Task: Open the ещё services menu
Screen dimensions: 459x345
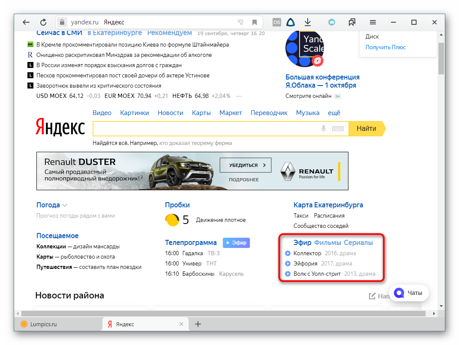Action: [x=334, y=113]
